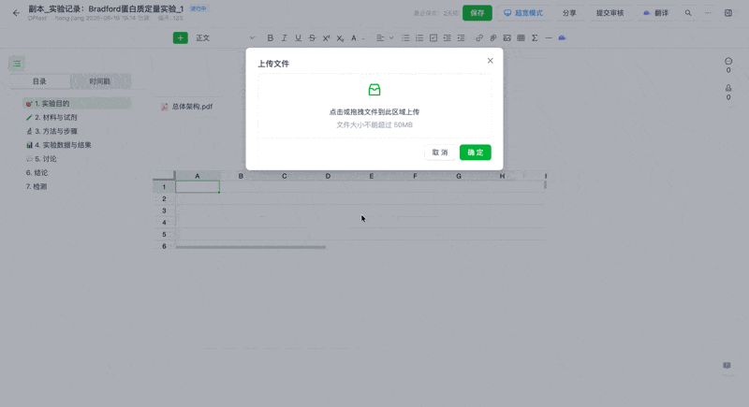Viewport: 749px width, 407px height.
Task: Open the font color A tool
Action: click(354, 37)
